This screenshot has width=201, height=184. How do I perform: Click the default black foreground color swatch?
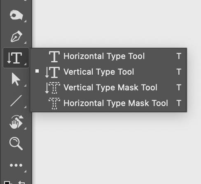[8, 183]
